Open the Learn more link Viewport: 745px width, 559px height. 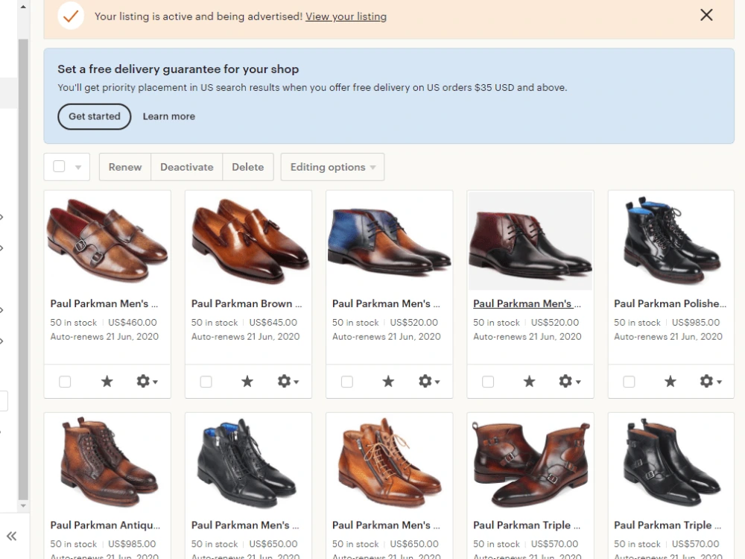tap(168, 116)
